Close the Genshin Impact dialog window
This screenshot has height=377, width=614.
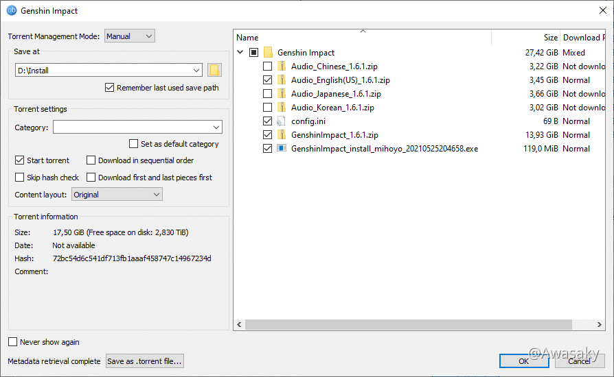(602, 10)
